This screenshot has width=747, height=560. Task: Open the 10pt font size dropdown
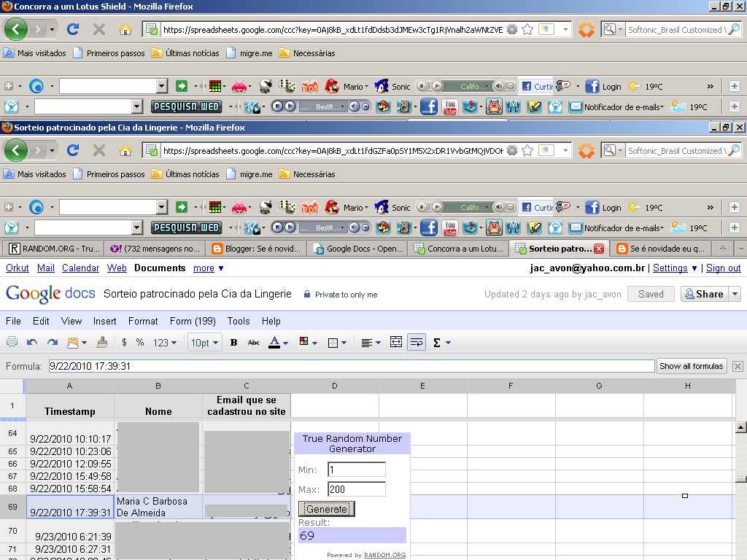point(204,343)
